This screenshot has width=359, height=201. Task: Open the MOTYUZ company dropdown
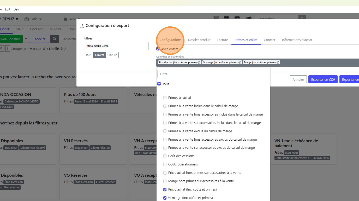[9, 19]
